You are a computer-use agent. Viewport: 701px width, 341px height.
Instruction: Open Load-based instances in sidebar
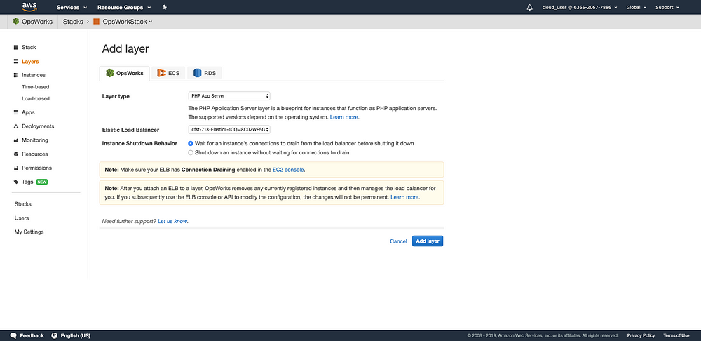tap(35, 98)
